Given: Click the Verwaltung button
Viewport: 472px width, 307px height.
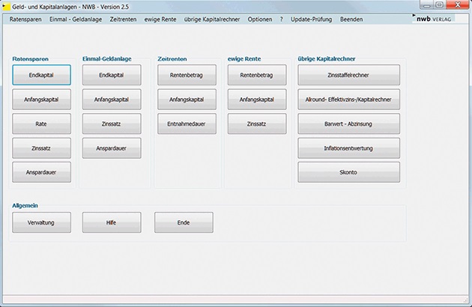Looking at the screenshot, I should tap(41, 222).
